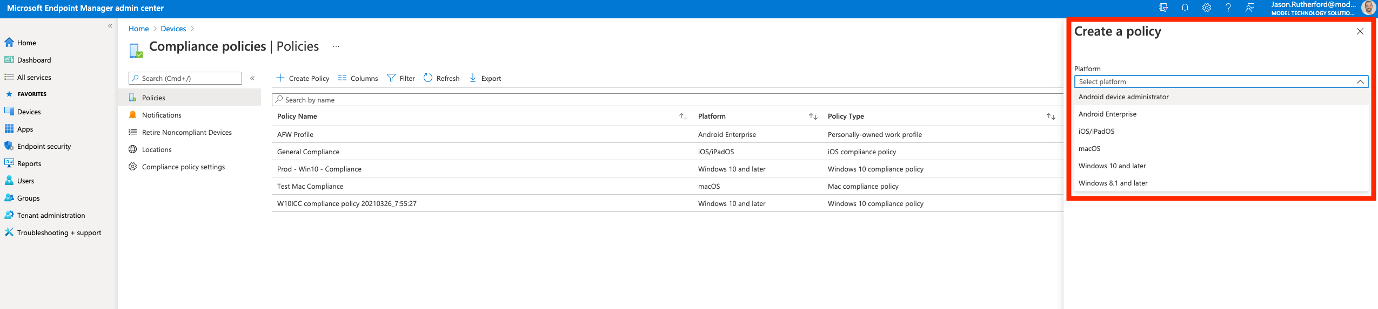This screenshot has width=1378, height=309.
Task: Click the Home breadcrumb link
Action: [138, 29]
